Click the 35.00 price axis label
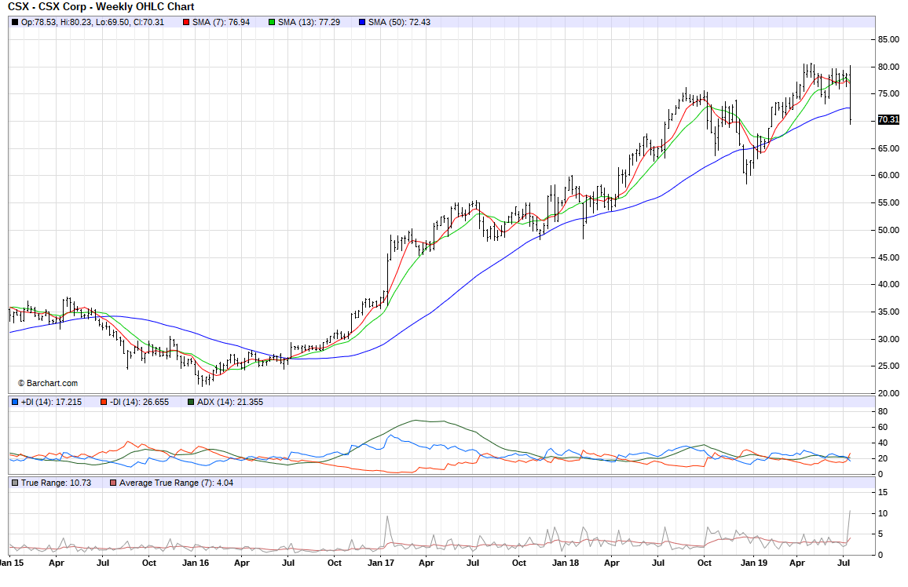The width and height of the screenshot is (908, 587). 888,312
